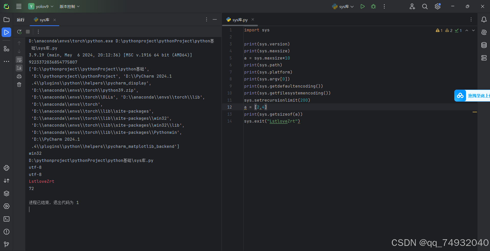Close the sys库 run tab
The image size is (490, 251).
[55, 20]
